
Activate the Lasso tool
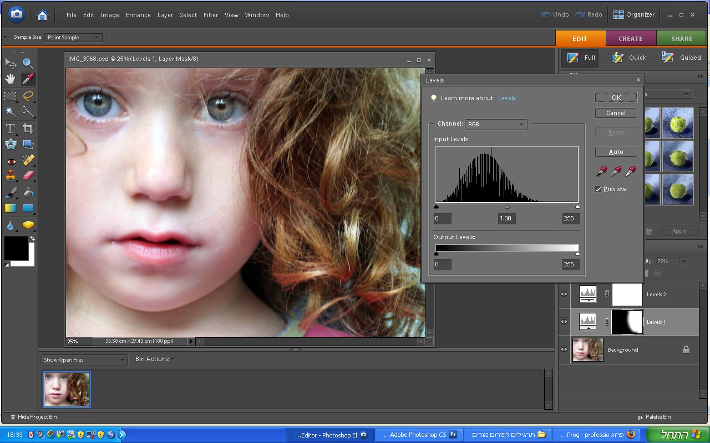click(x=28, y=96)
